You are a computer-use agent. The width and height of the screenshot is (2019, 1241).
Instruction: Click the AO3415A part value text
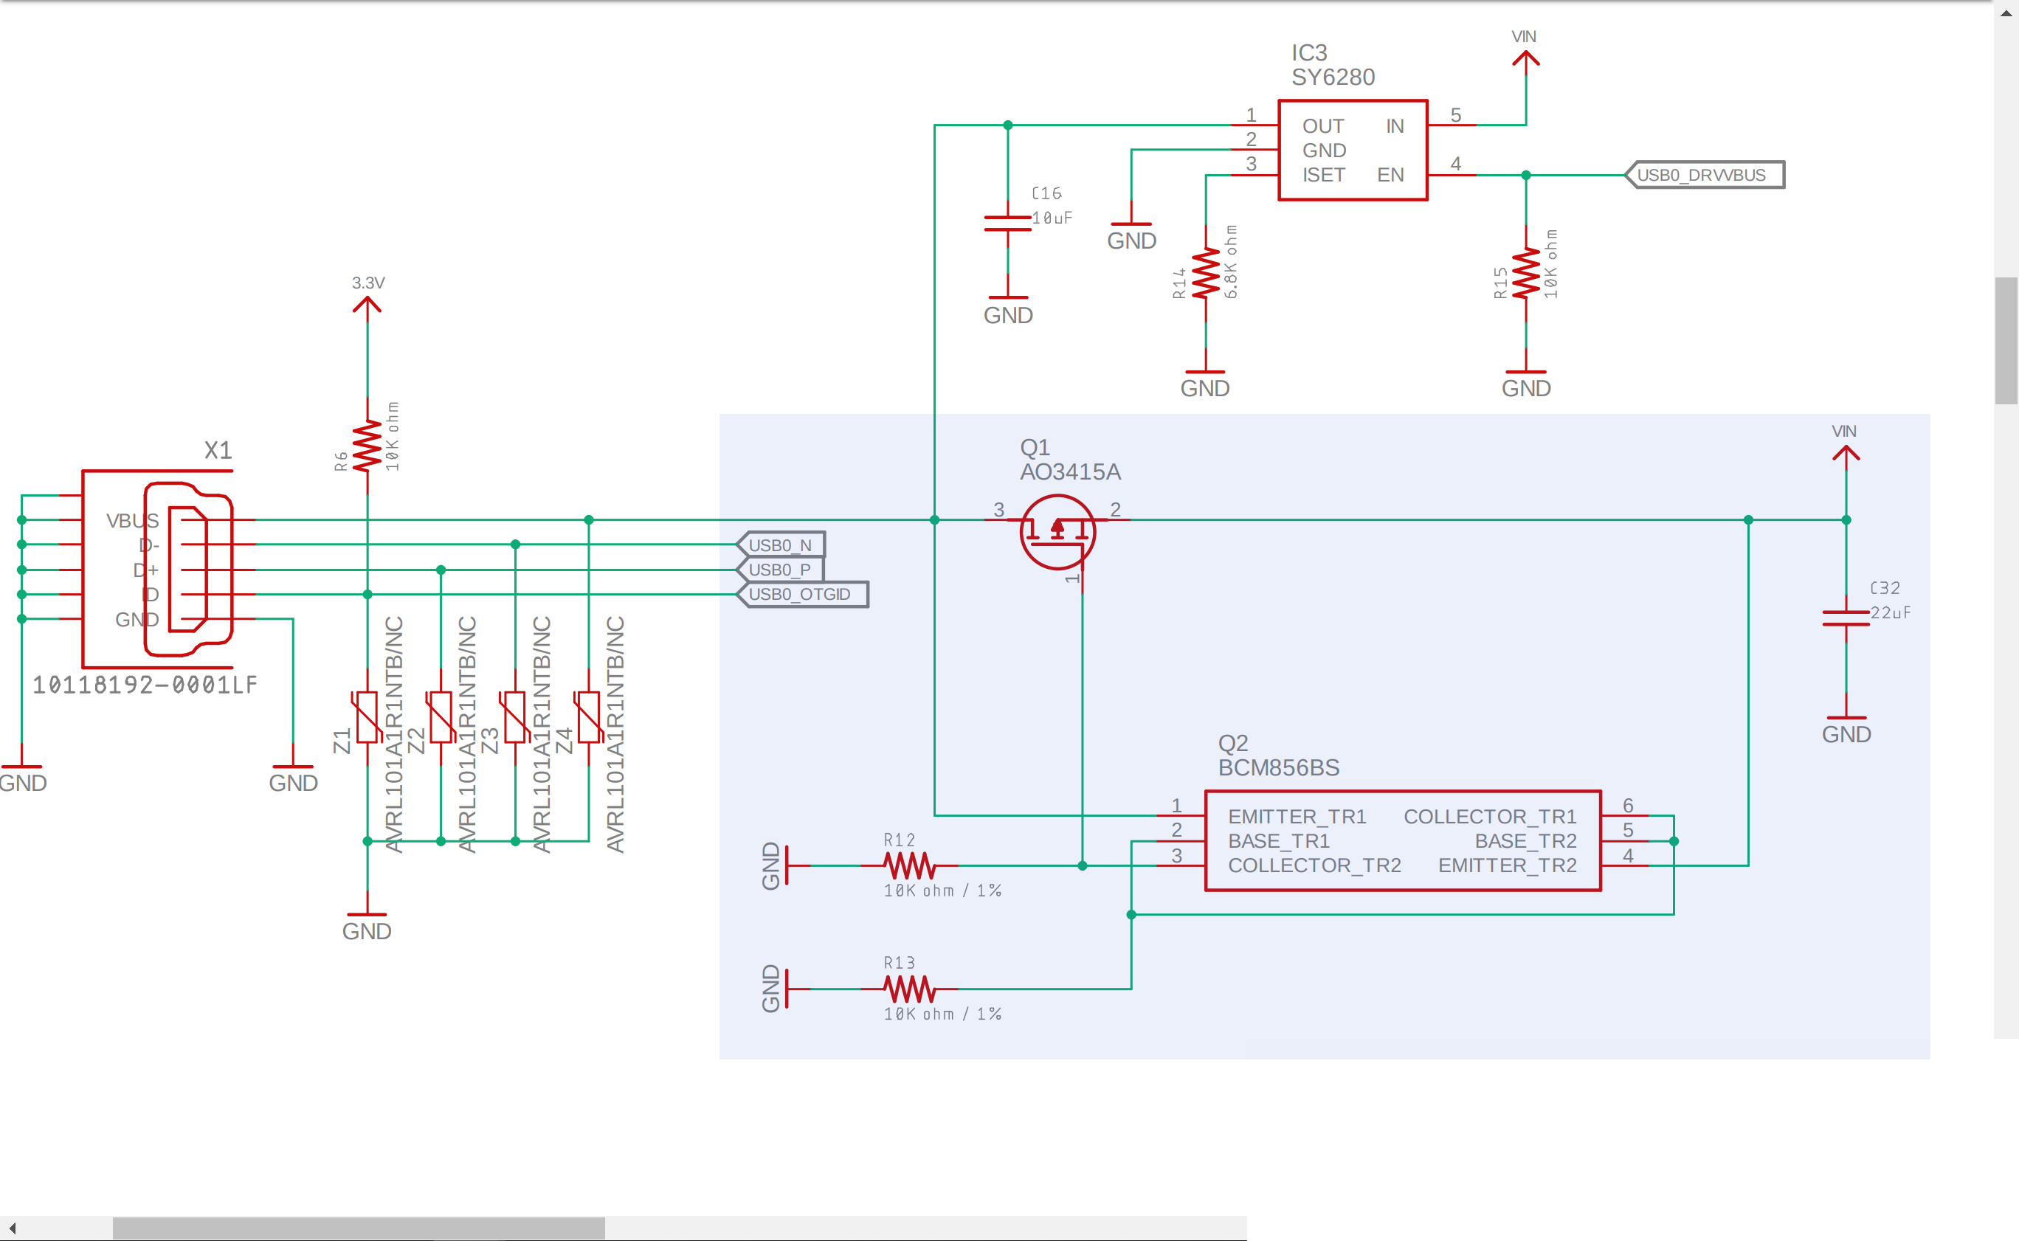tap(1069, 472)
